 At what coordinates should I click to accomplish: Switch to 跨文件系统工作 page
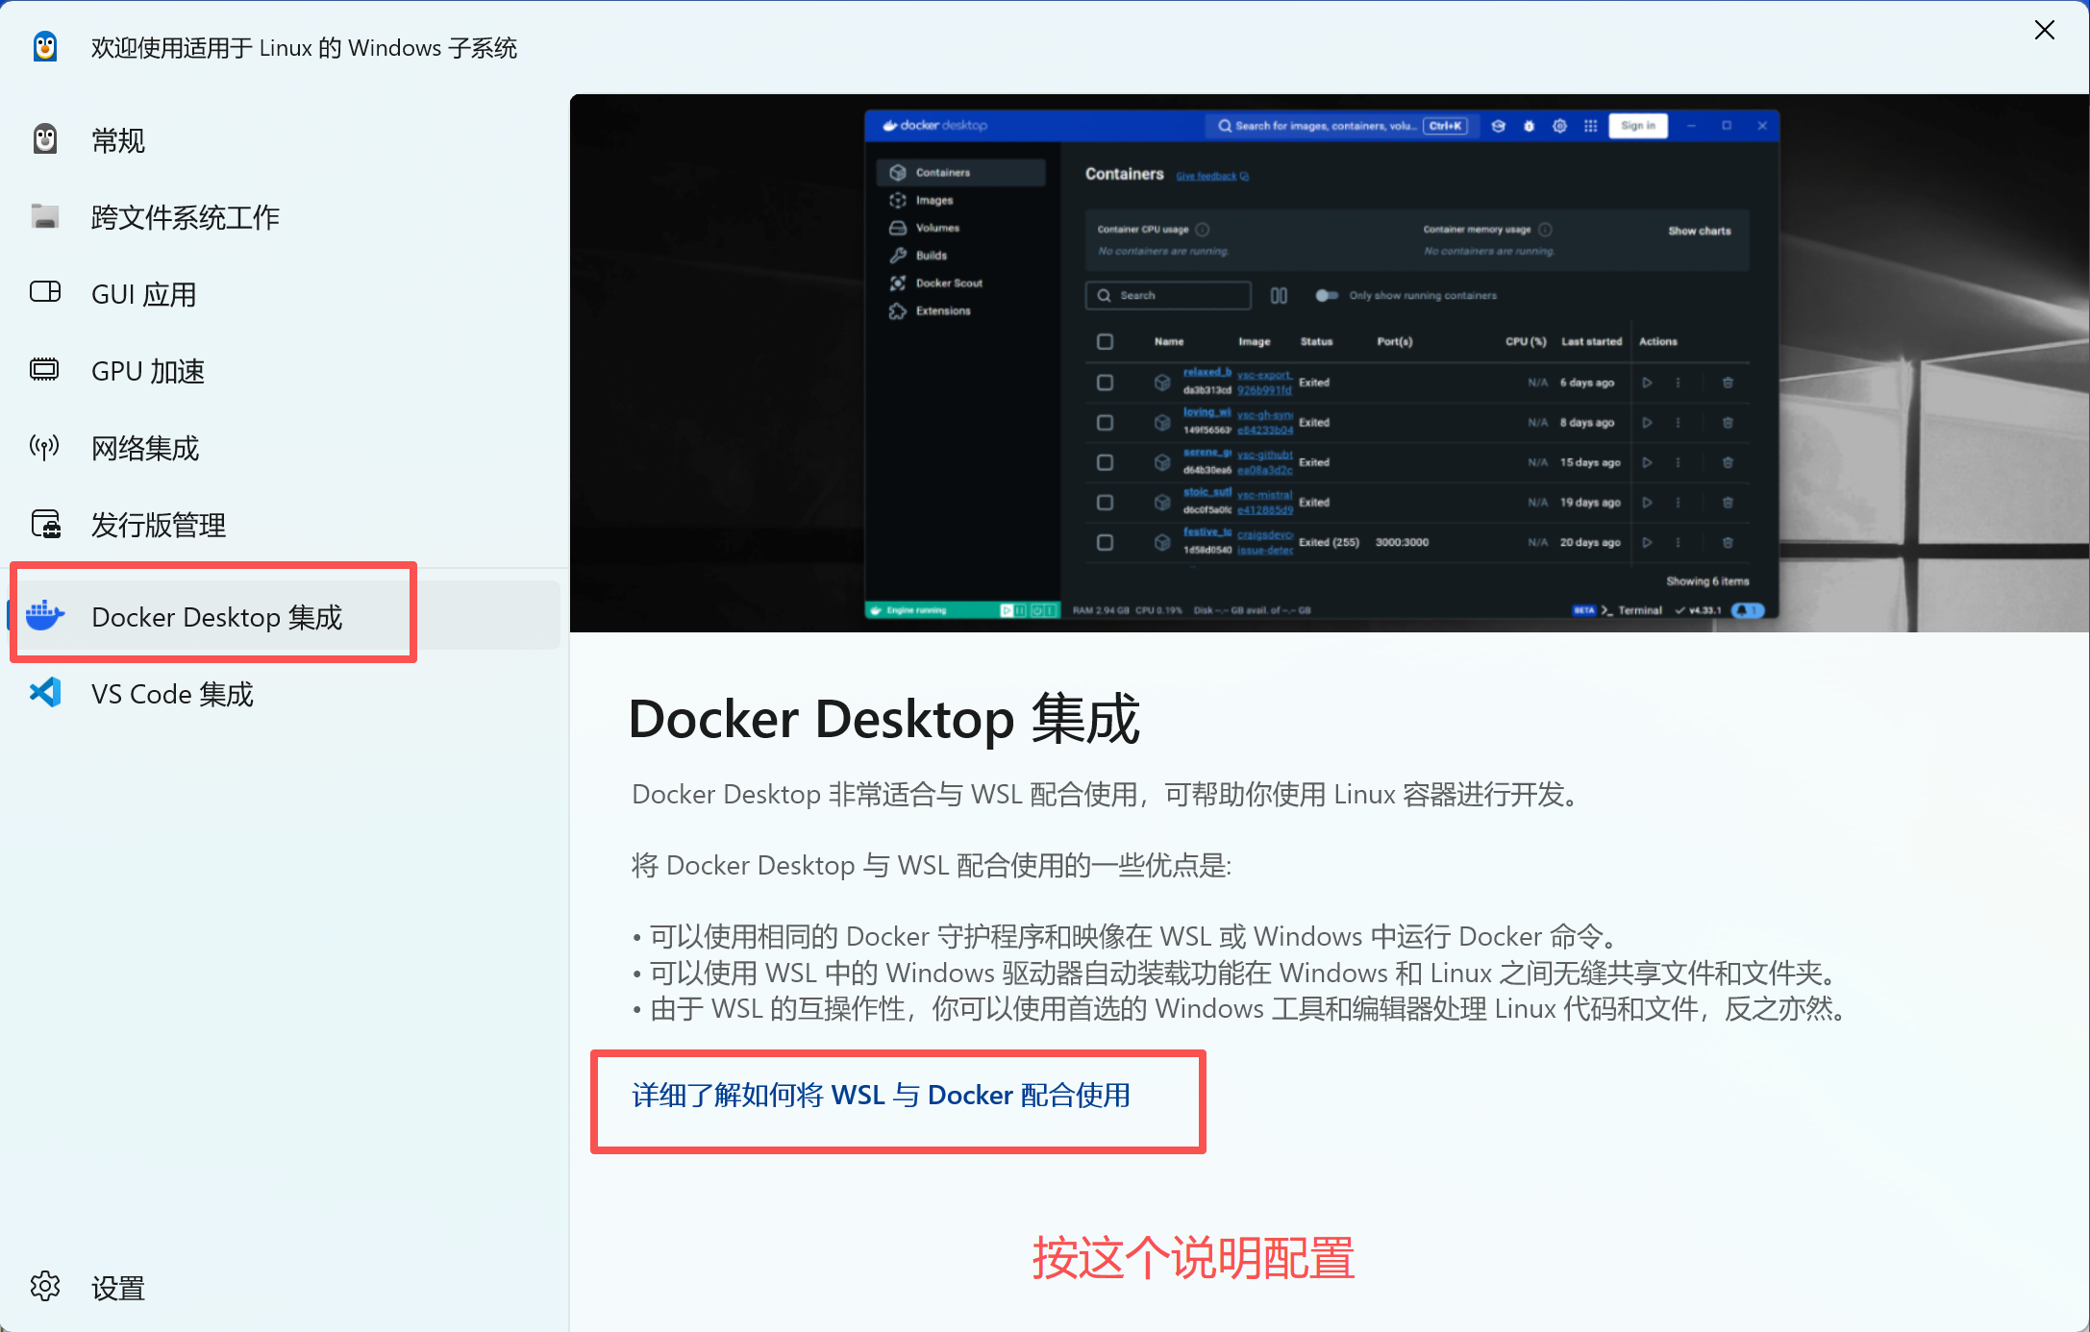186,217
